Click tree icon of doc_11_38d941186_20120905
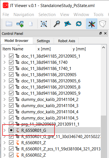109x158 pixels. [17, 75]
